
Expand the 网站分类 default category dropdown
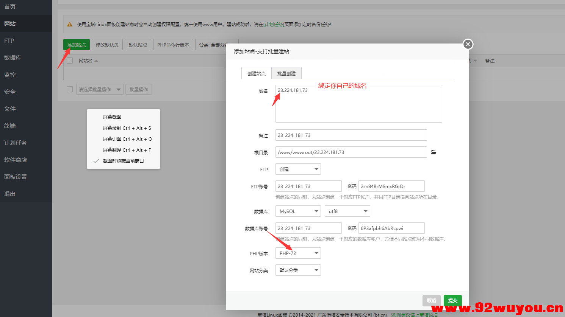click(298, 270)
